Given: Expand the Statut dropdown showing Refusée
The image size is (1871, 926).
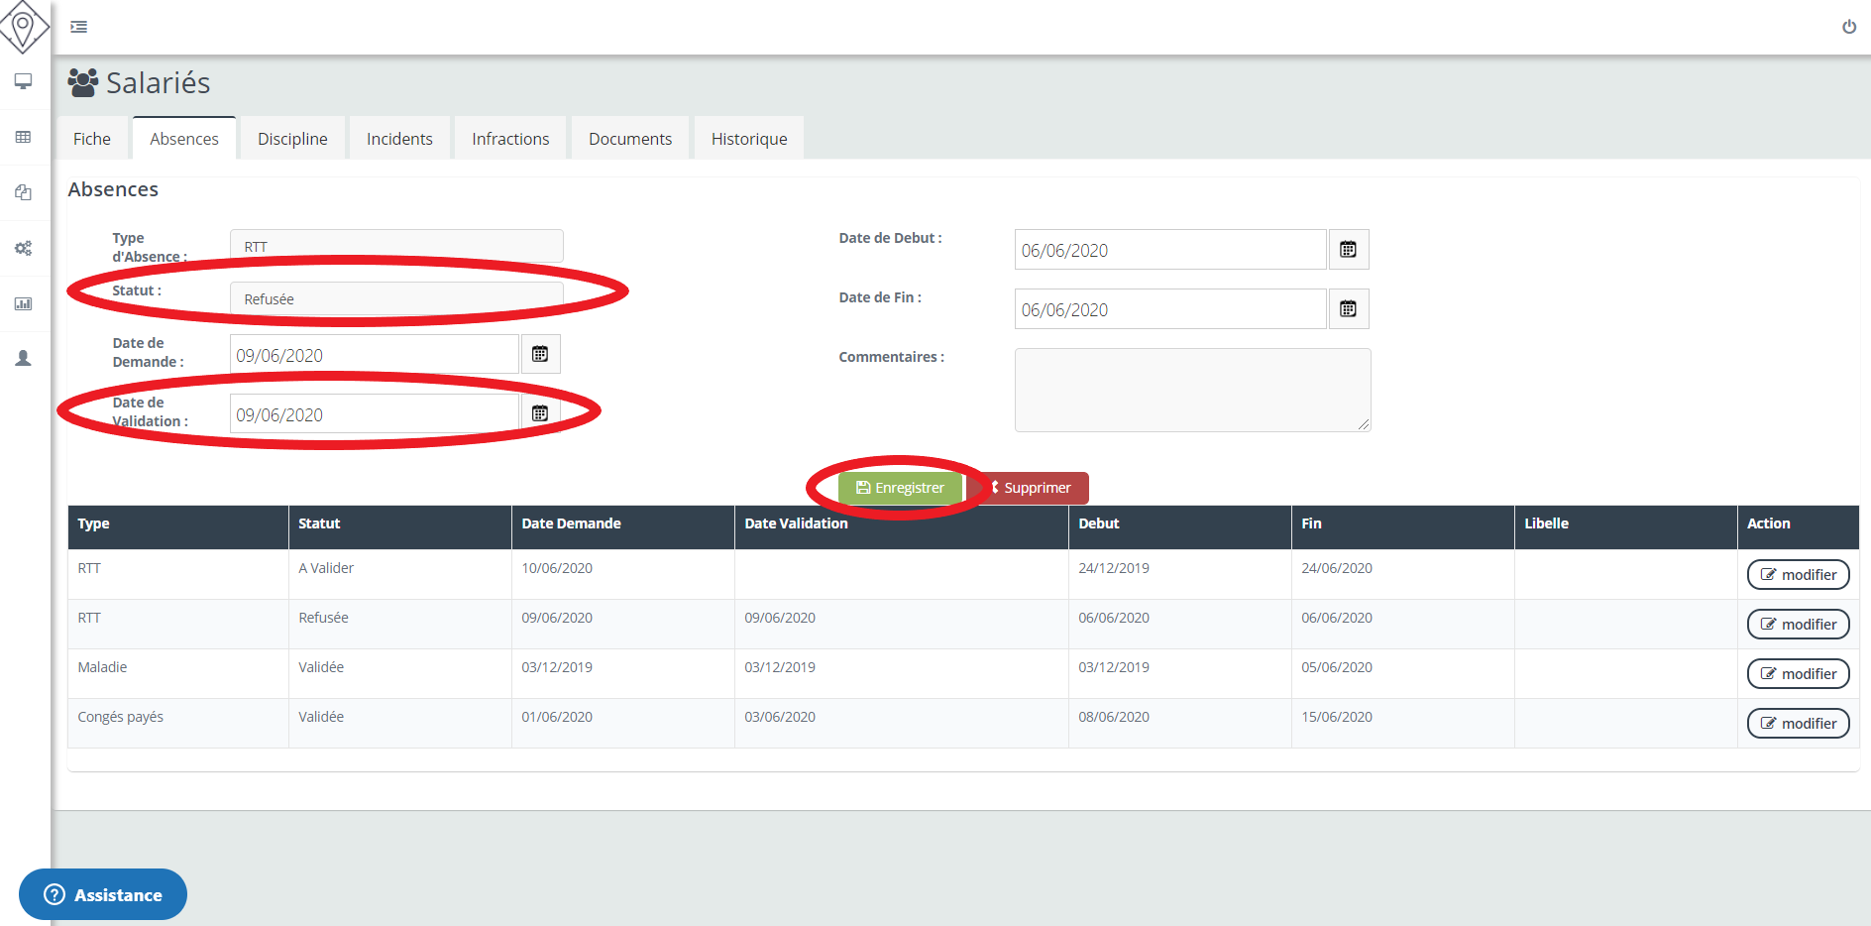Looking at the screenshot, I should tap(396, 298).
